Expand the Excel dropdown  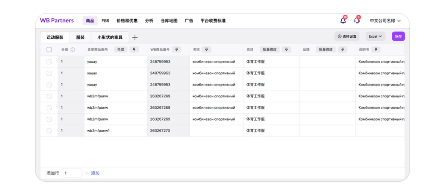pyautogui.click(x=375, y=36)
